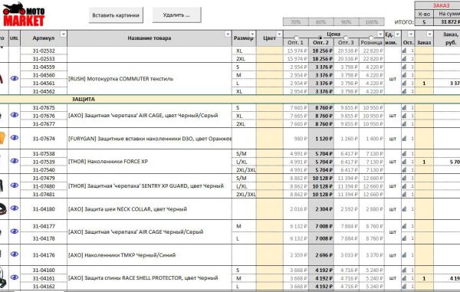Select article cell 31-02533
Viewport: 460px width, 292px height.
tap(44, 59)
